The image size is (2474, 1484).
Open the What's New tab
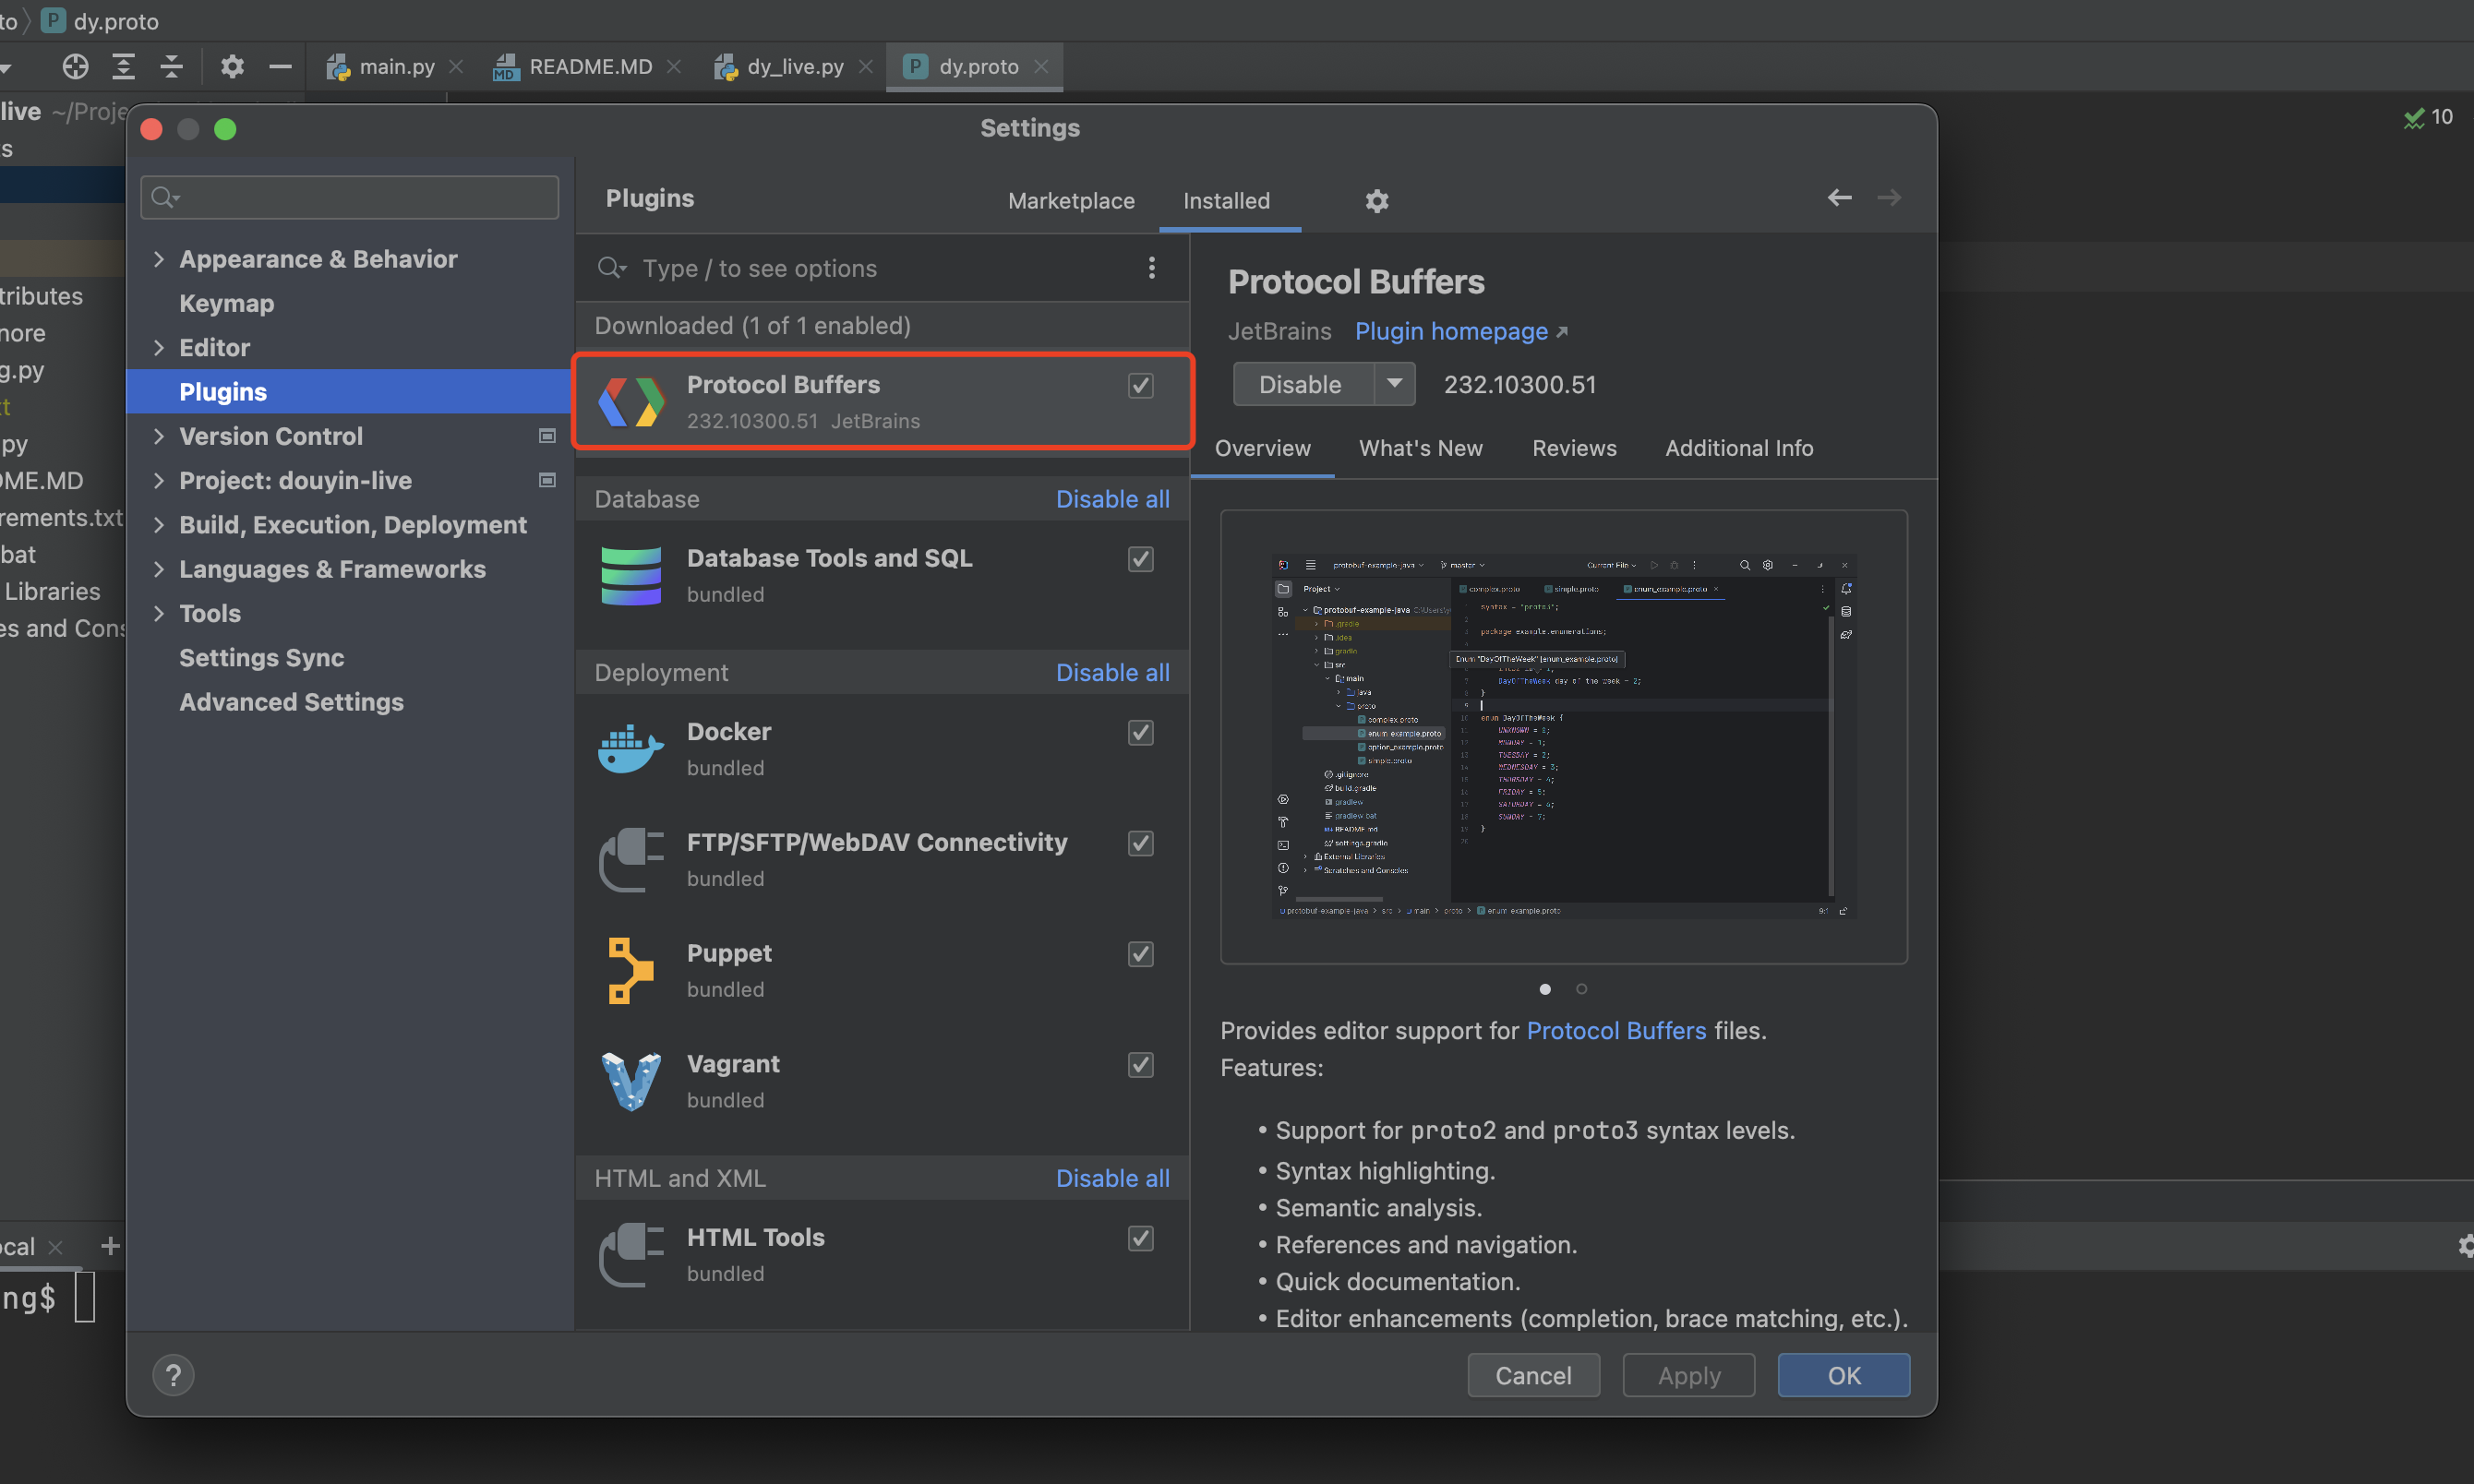point(1421,448)
